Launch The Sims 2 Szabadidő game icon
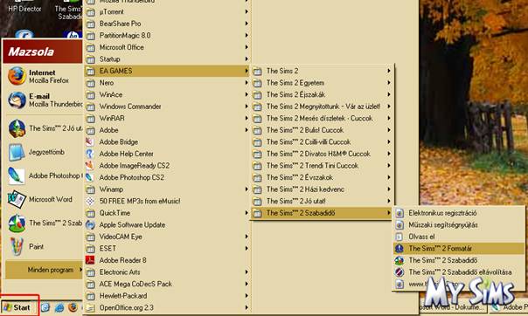The image size is (528, 316). click(399, 260)
